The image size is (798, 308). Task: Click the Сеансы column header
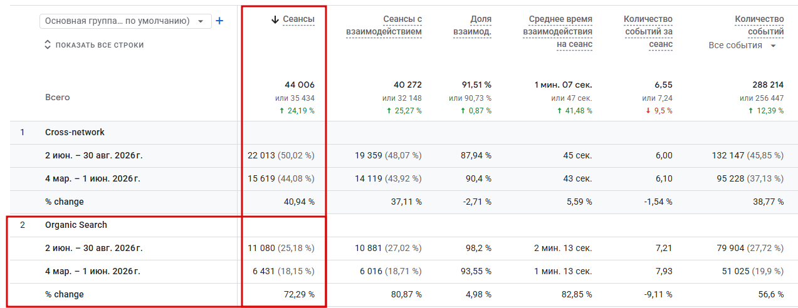tap(298, 19)
